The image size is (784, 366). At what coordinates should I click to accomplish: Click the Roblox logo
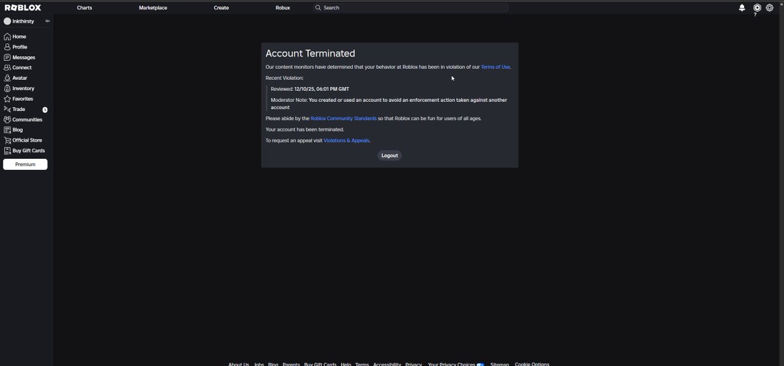(x=23, y=8)
